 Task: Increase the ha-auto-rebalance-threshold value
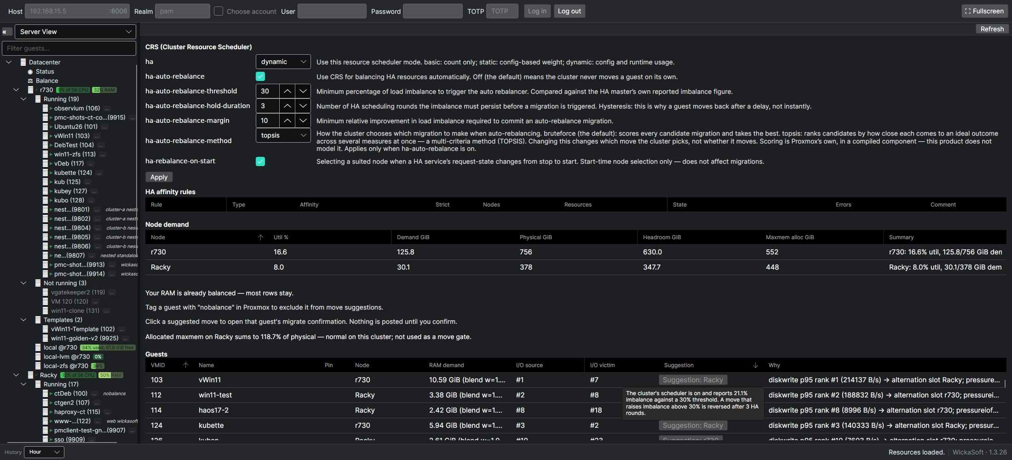point(287,91)
